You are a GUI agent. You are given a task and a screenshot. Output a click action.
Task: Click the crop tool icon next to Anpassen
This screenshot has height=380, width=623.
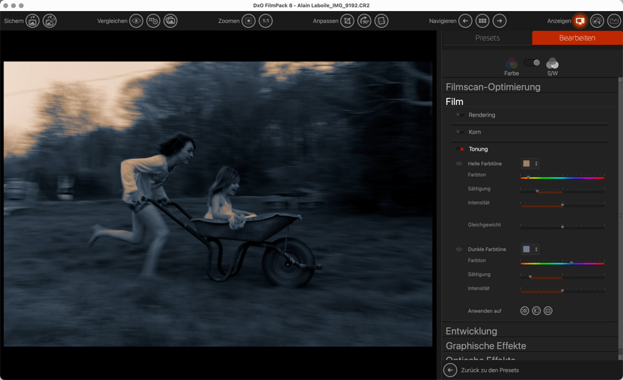pos(347,21)
